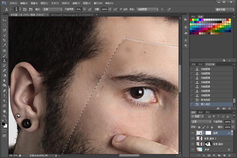Switch to BeYourself-Source1.jpg document tab

73,15
